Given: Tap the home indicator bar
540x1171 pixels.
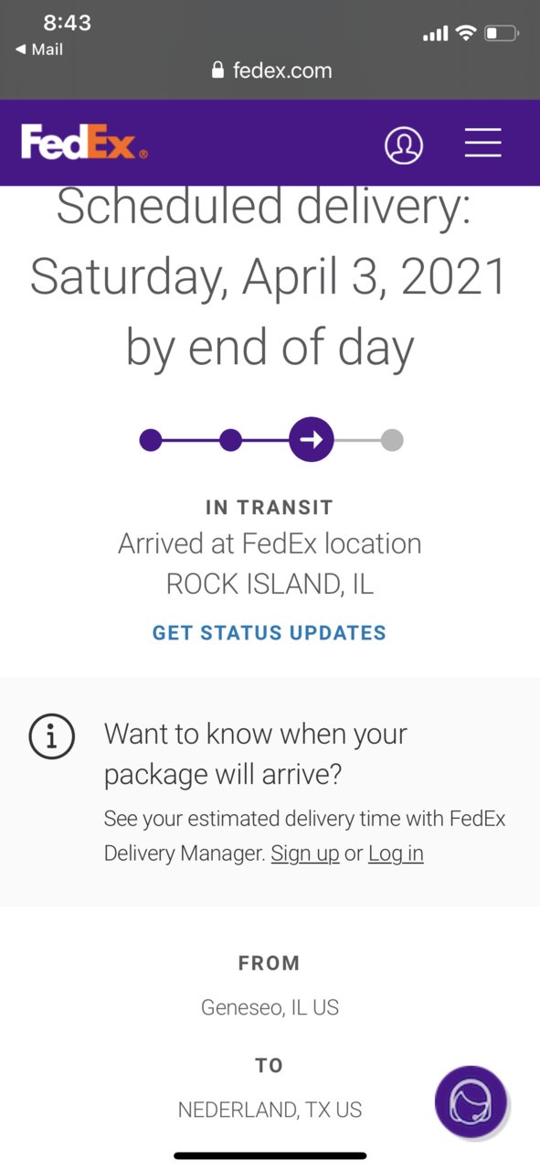Looking at the screenshot, I should [270, 1155].
